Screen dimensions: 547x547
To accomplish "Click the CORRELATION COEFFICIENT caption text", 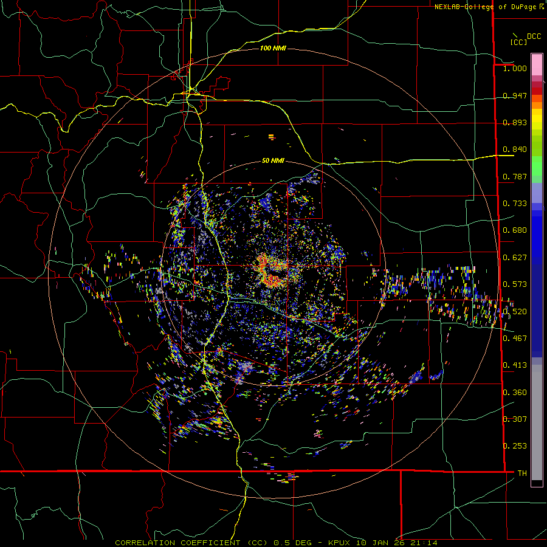I will (177, 543).
